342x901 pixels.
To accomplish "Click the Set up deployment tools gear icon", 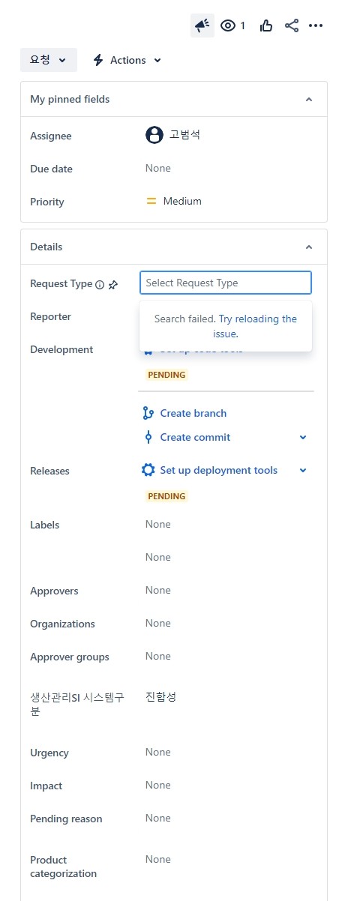I will tap(148, 470).
